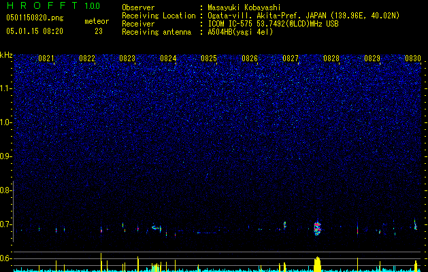This screenshot has height=272, width=428.
Task: Click the wide yellow intensity peak before 0828
Action: tap(317, 264)
